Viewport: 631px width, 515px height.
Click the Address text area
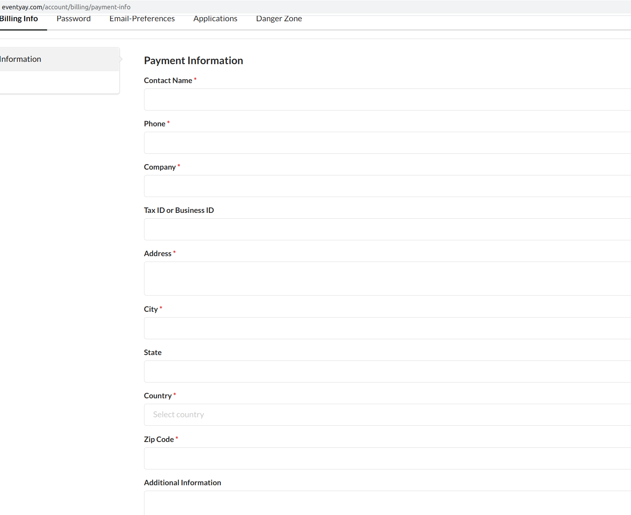(x=387, y=279)
